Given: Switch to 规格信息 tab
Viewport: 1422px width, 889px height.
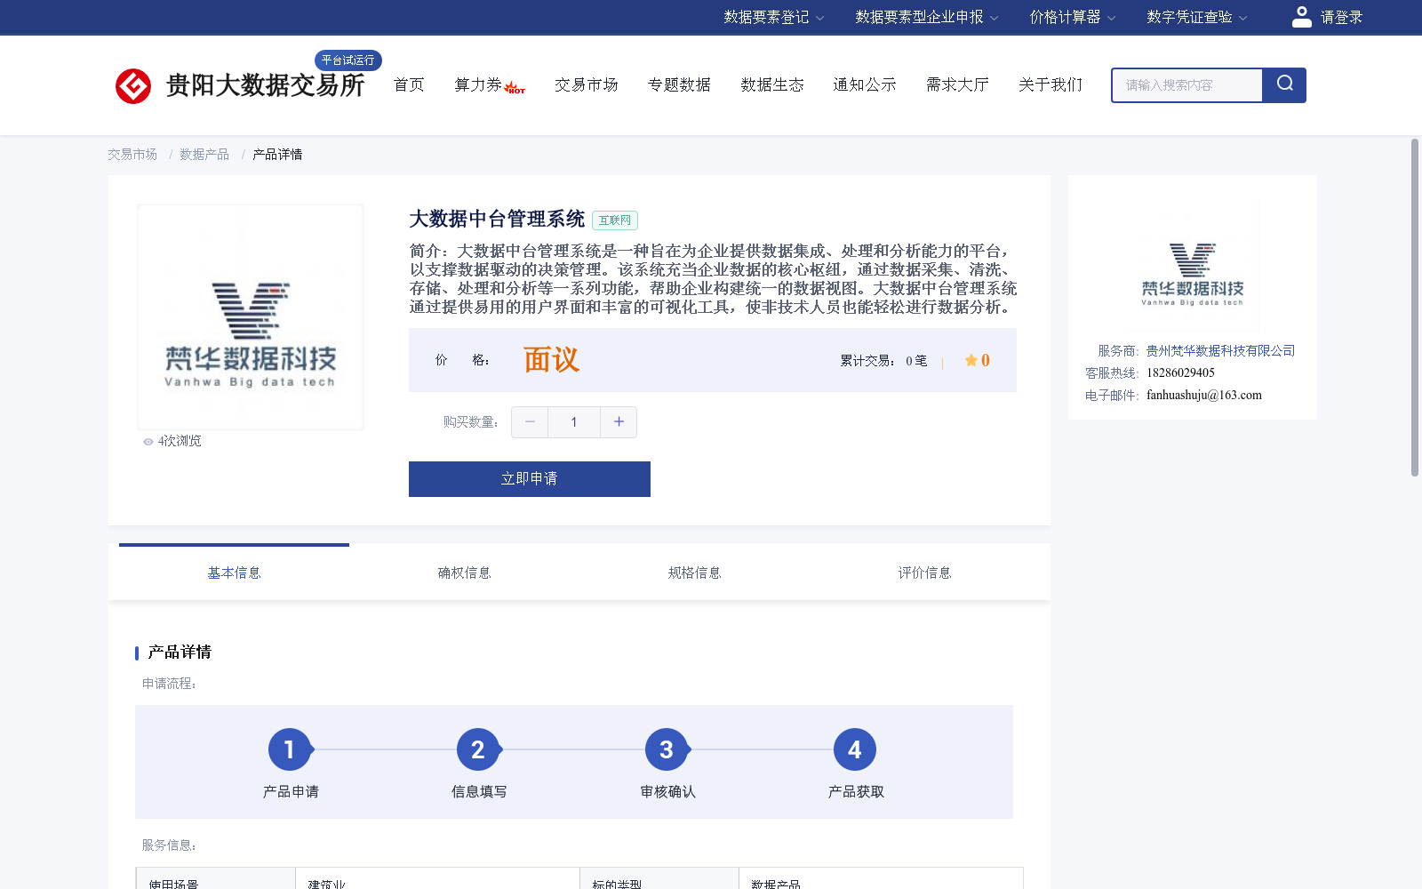Looking at the screenshot, I should (x=694, y=573).
